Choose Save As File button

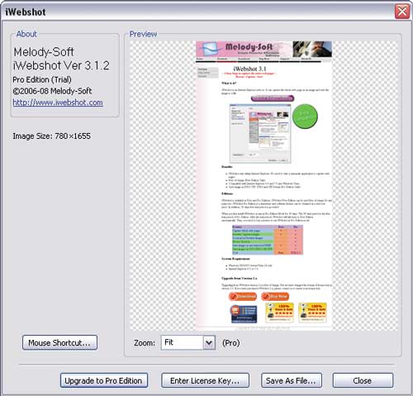[x=292, y=380]
